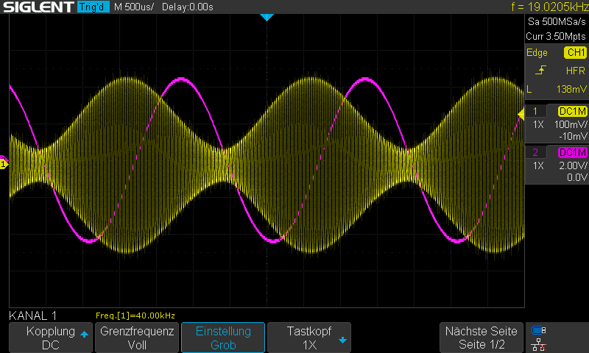Click the blue trigger position marker at top
This screenshot has height=353, width=589.
pyautogui.click(x=267, y=17)
